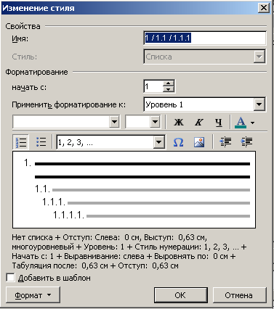Insert picture bullet icon

pos(199,142)
